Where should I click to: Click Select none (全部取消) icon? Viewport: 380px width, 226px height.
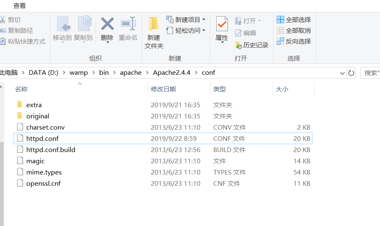pyautogui.click(x=280, y=30)
